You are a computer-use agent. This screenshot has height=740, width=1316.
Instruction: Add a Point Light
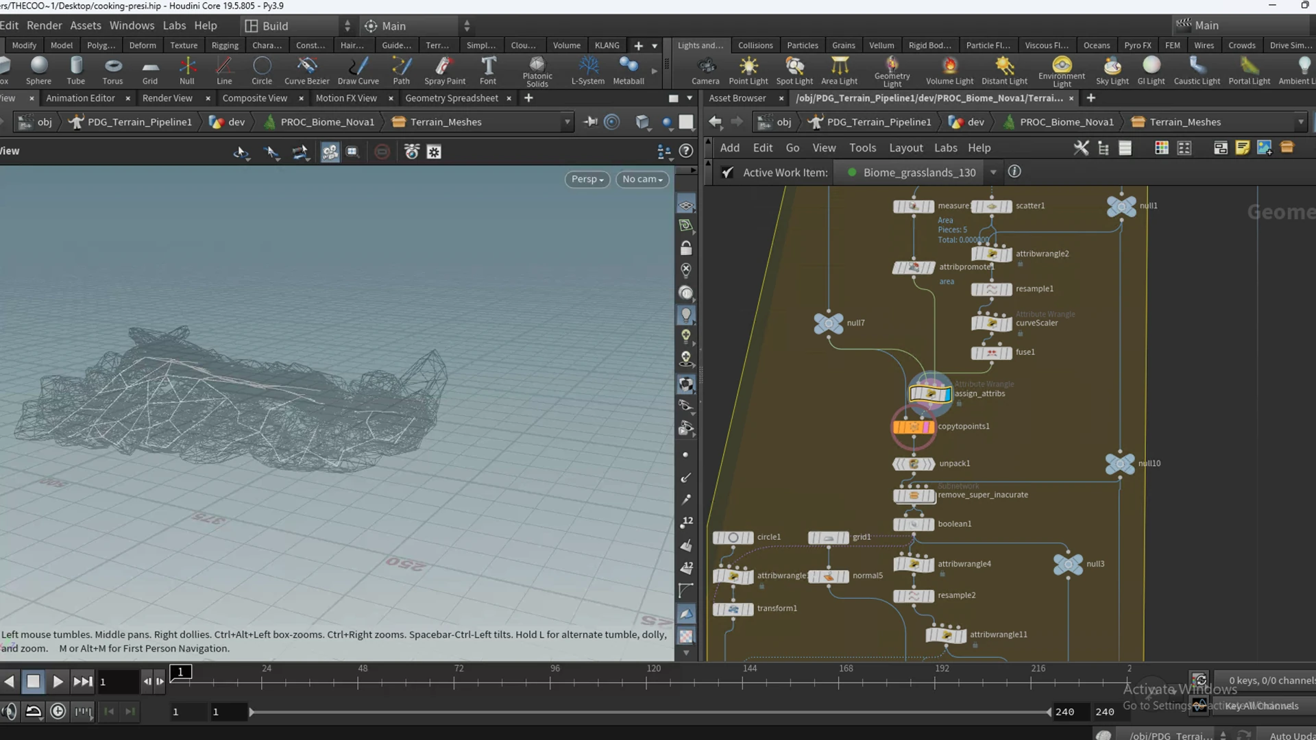(x=748, y=71)
